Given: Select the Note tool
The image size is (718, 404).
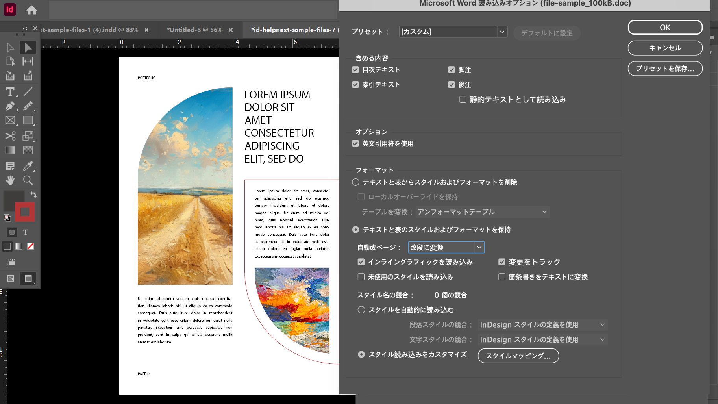Looking at the screenshot, I should [10, 166].
